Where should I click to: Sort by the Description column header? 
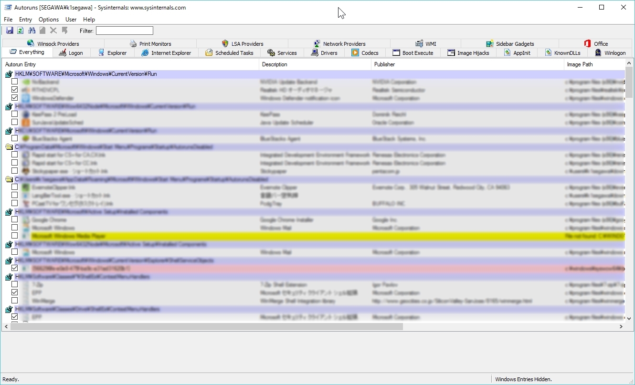(315, 64)
